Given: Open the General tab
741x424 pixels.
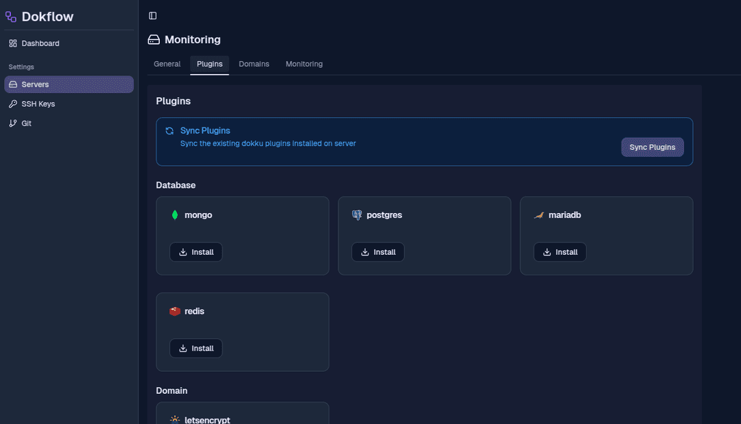Looking at the screenshot, I should 167,64.
